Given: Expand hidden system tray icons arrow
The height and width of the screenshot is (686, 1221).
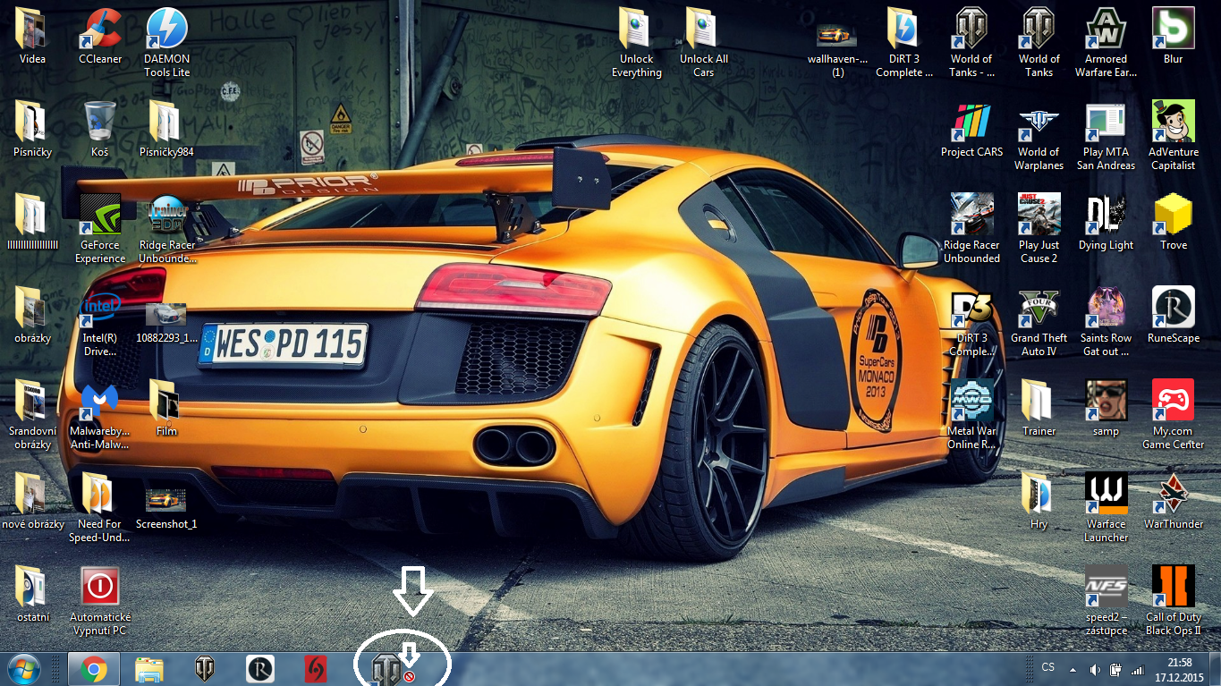Looking at the screenshot, I should coord(1072,669).
